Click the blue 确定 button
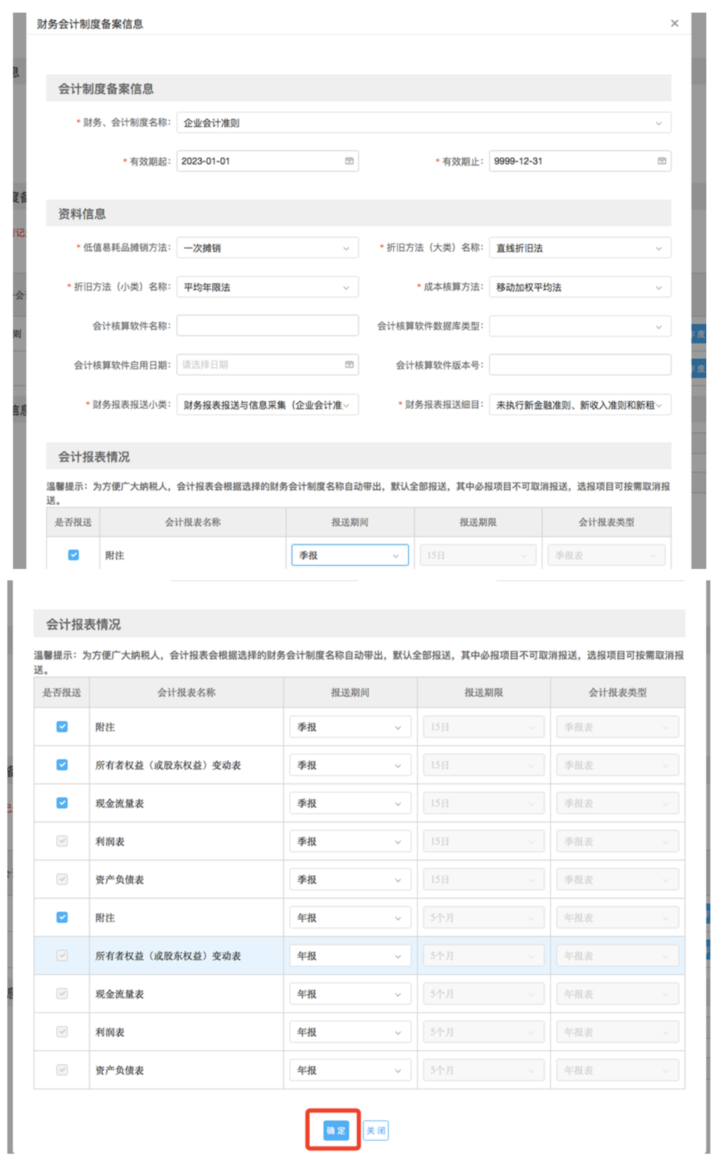 pyautogui.click(x=336, y=1131)
